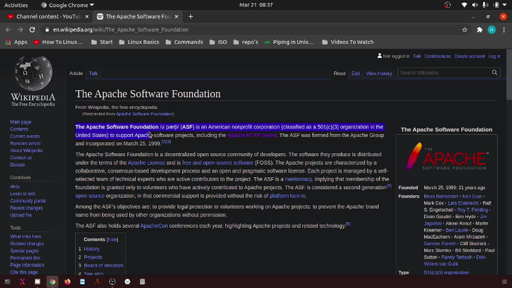The height and width of the screenshot is (288, 512).
Task: Bookmark this page with the star icon
Action: click(465, 30)
